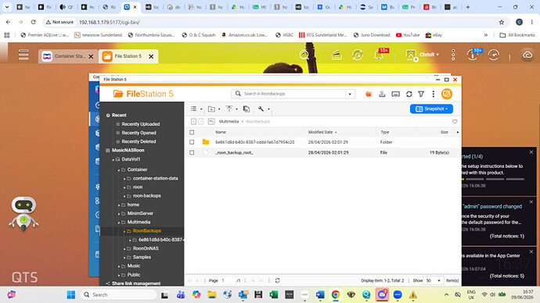Open the search options dropdown arrow
Image resolution: width=540 pixels, height=303 pixels.
(350, 94)
